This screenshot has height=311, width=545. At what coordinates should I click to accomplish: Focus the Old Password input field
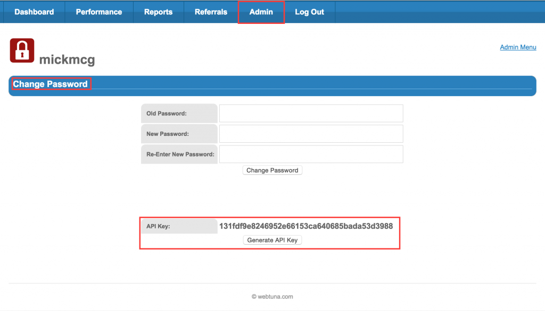coord(311,114)
